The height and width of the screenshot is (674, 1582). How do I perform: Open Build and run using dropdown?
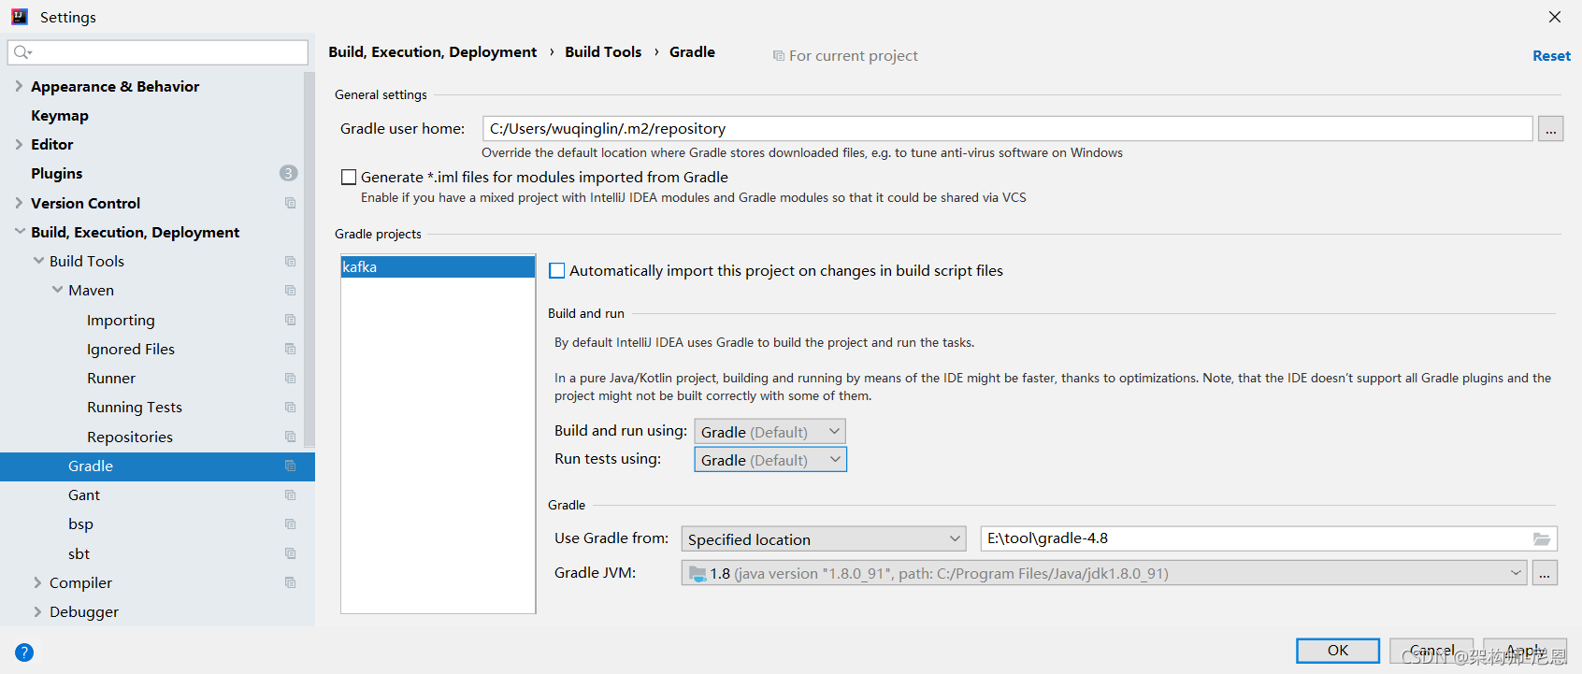tap(770, 431)
